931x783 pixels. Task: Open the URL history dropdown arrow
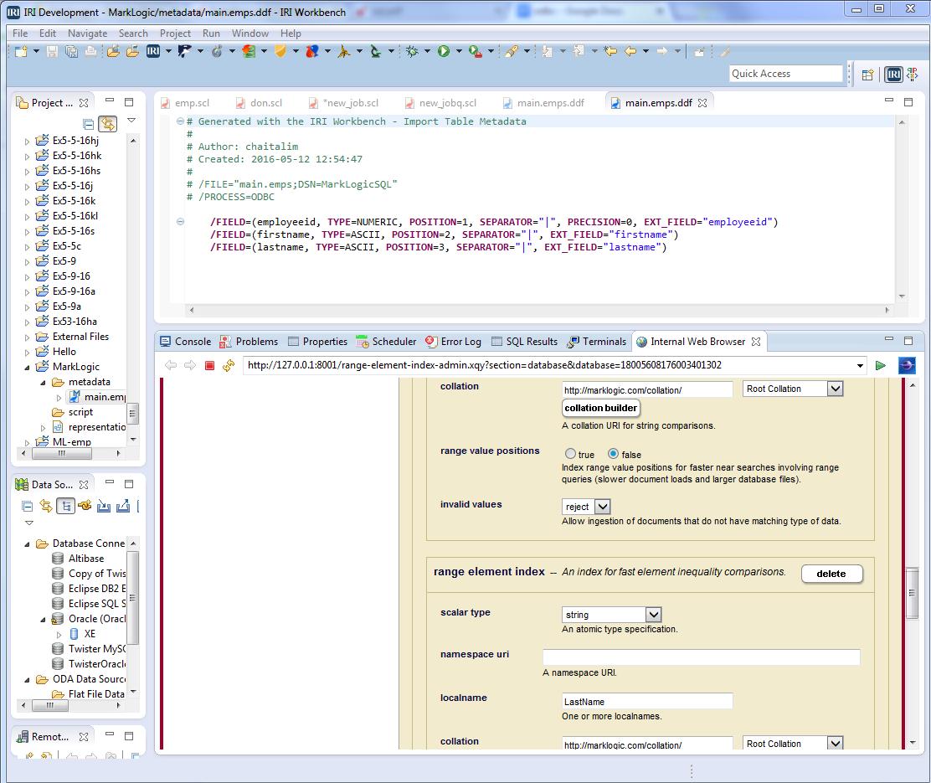(x=860, y=366)
